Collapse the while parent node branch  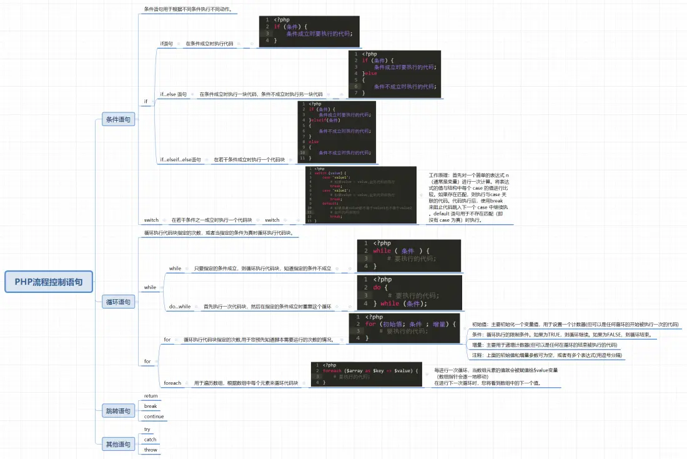point(162,287)
